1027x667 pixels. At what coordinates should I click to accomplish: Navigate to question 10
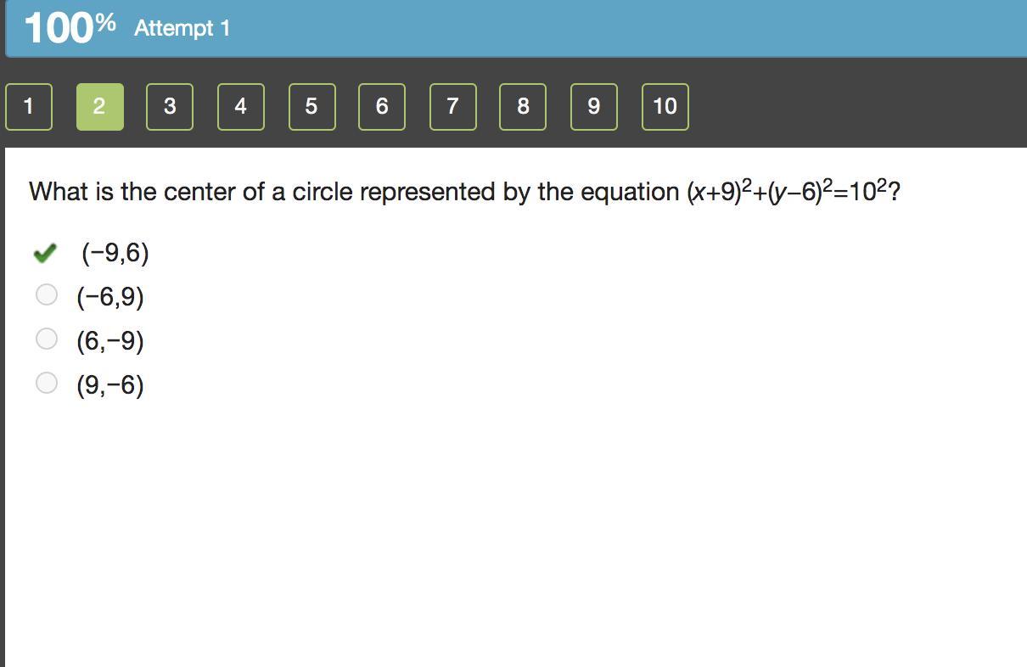(665, 107)
